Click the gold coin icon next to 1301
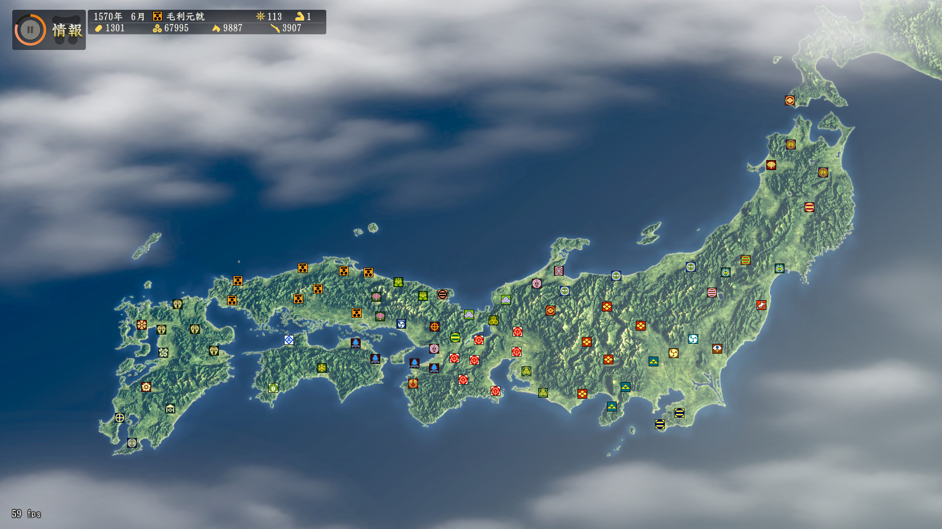 (99, 28)
